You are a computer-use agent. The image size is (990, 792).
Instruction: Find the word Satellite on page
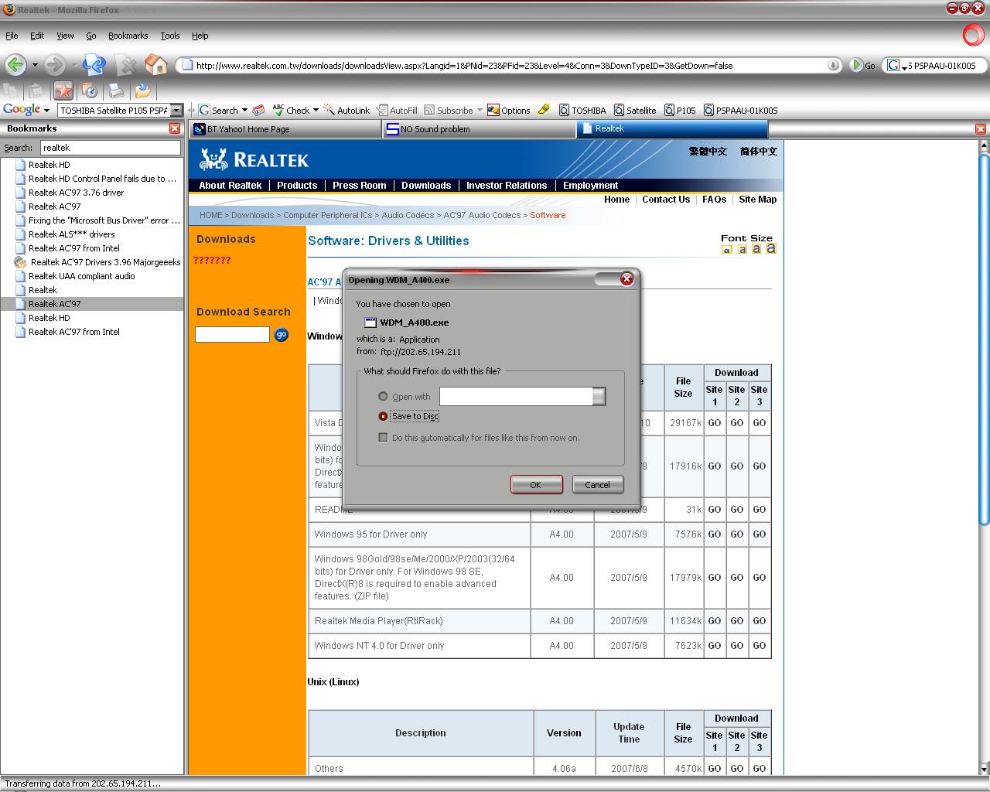coord(635,110)
